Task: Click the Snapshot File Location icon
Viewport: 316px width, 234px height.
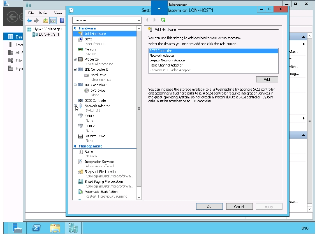Action: (81, 172)
